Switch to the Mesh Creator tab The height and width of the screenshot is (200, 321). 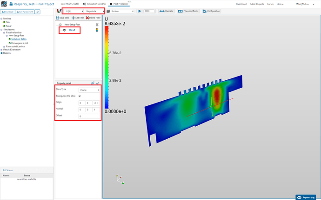[70, 4]
